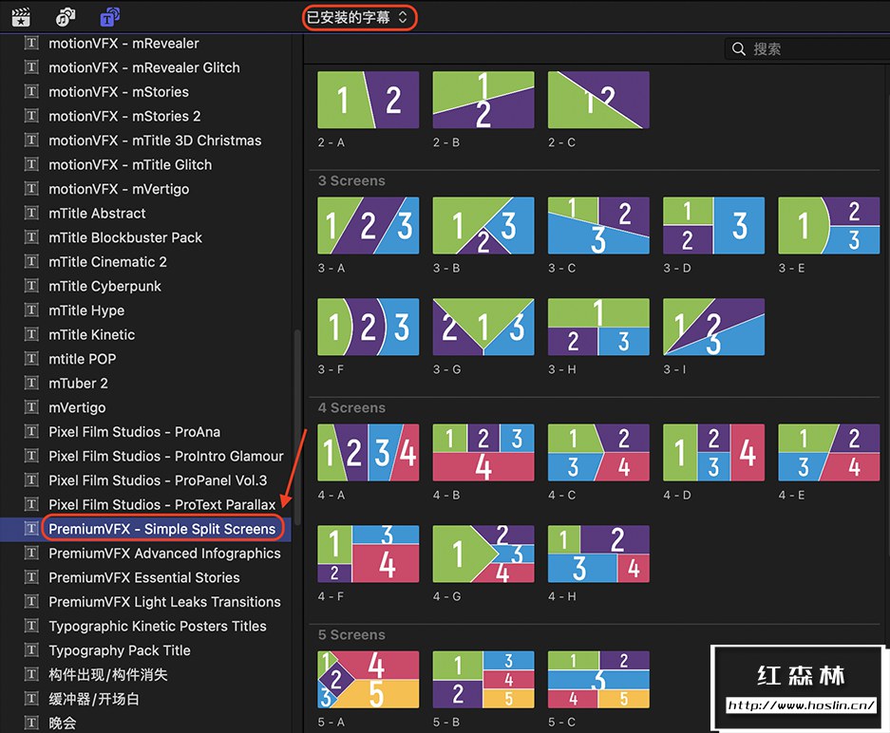
Task: Click title icon beside mTuber 2
Action: pyautogui.click(x=31, y=383)
